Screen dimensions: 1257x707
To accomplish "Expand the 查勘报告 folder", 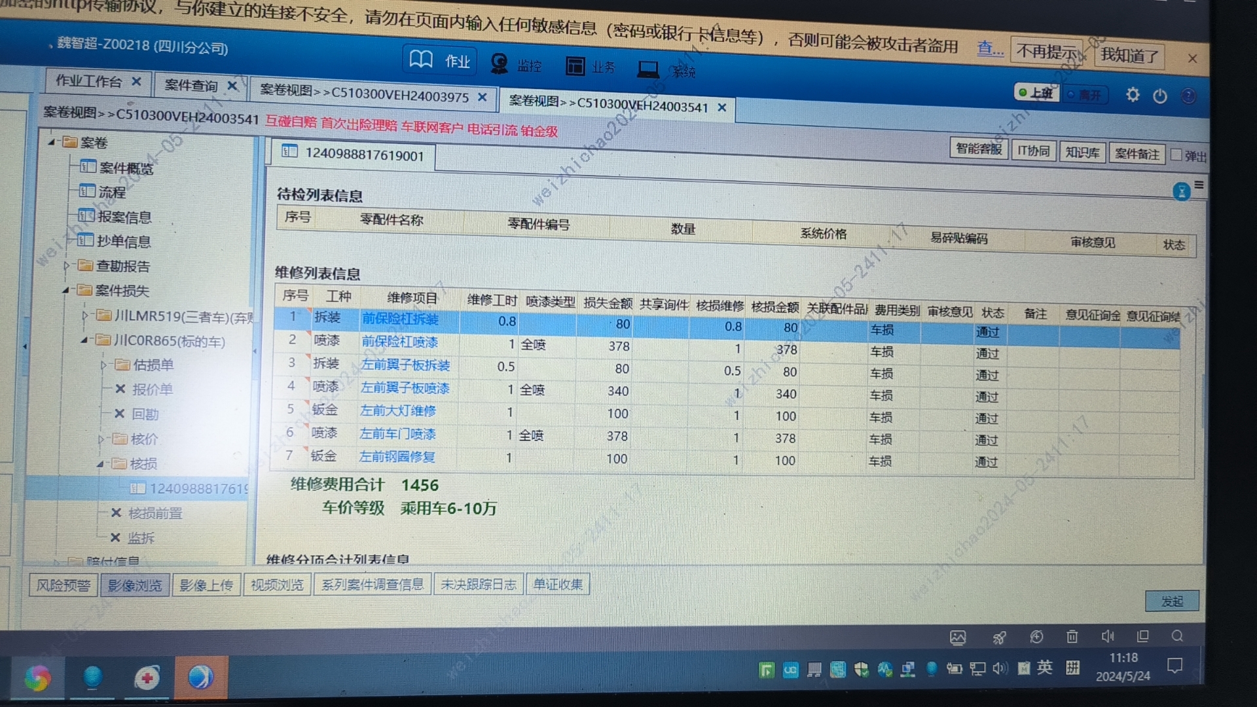I will click(x=67, y=266).
